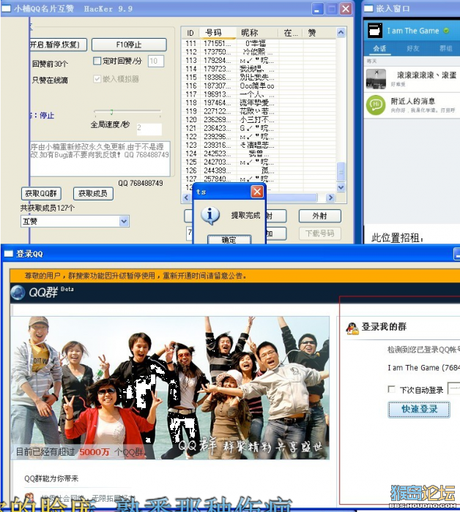Click 确定 in the 提取完成 dialog
460x512 pixels.
coord(229,240)
